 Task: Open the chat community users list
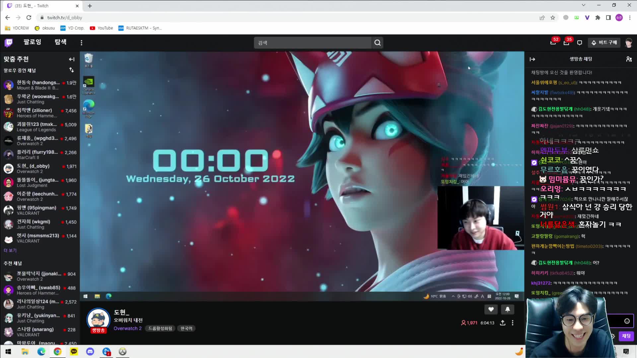pyautogui.click(x=629, y=59)
